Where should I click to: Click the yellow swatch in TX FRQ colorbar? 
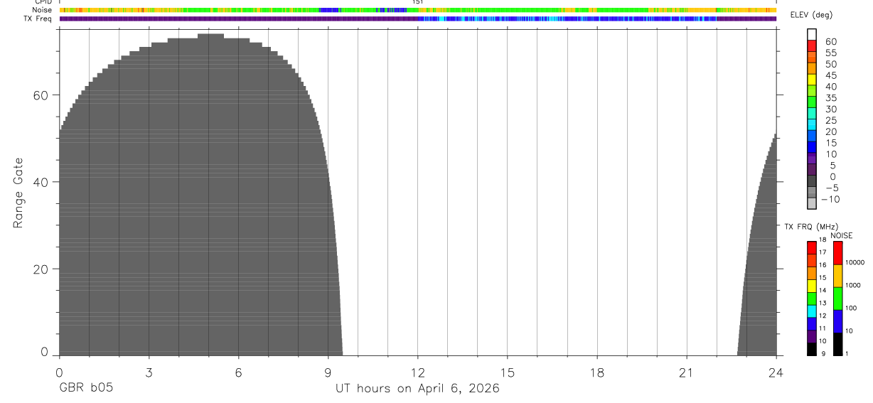pyautogui.click(x=812, y=286)
